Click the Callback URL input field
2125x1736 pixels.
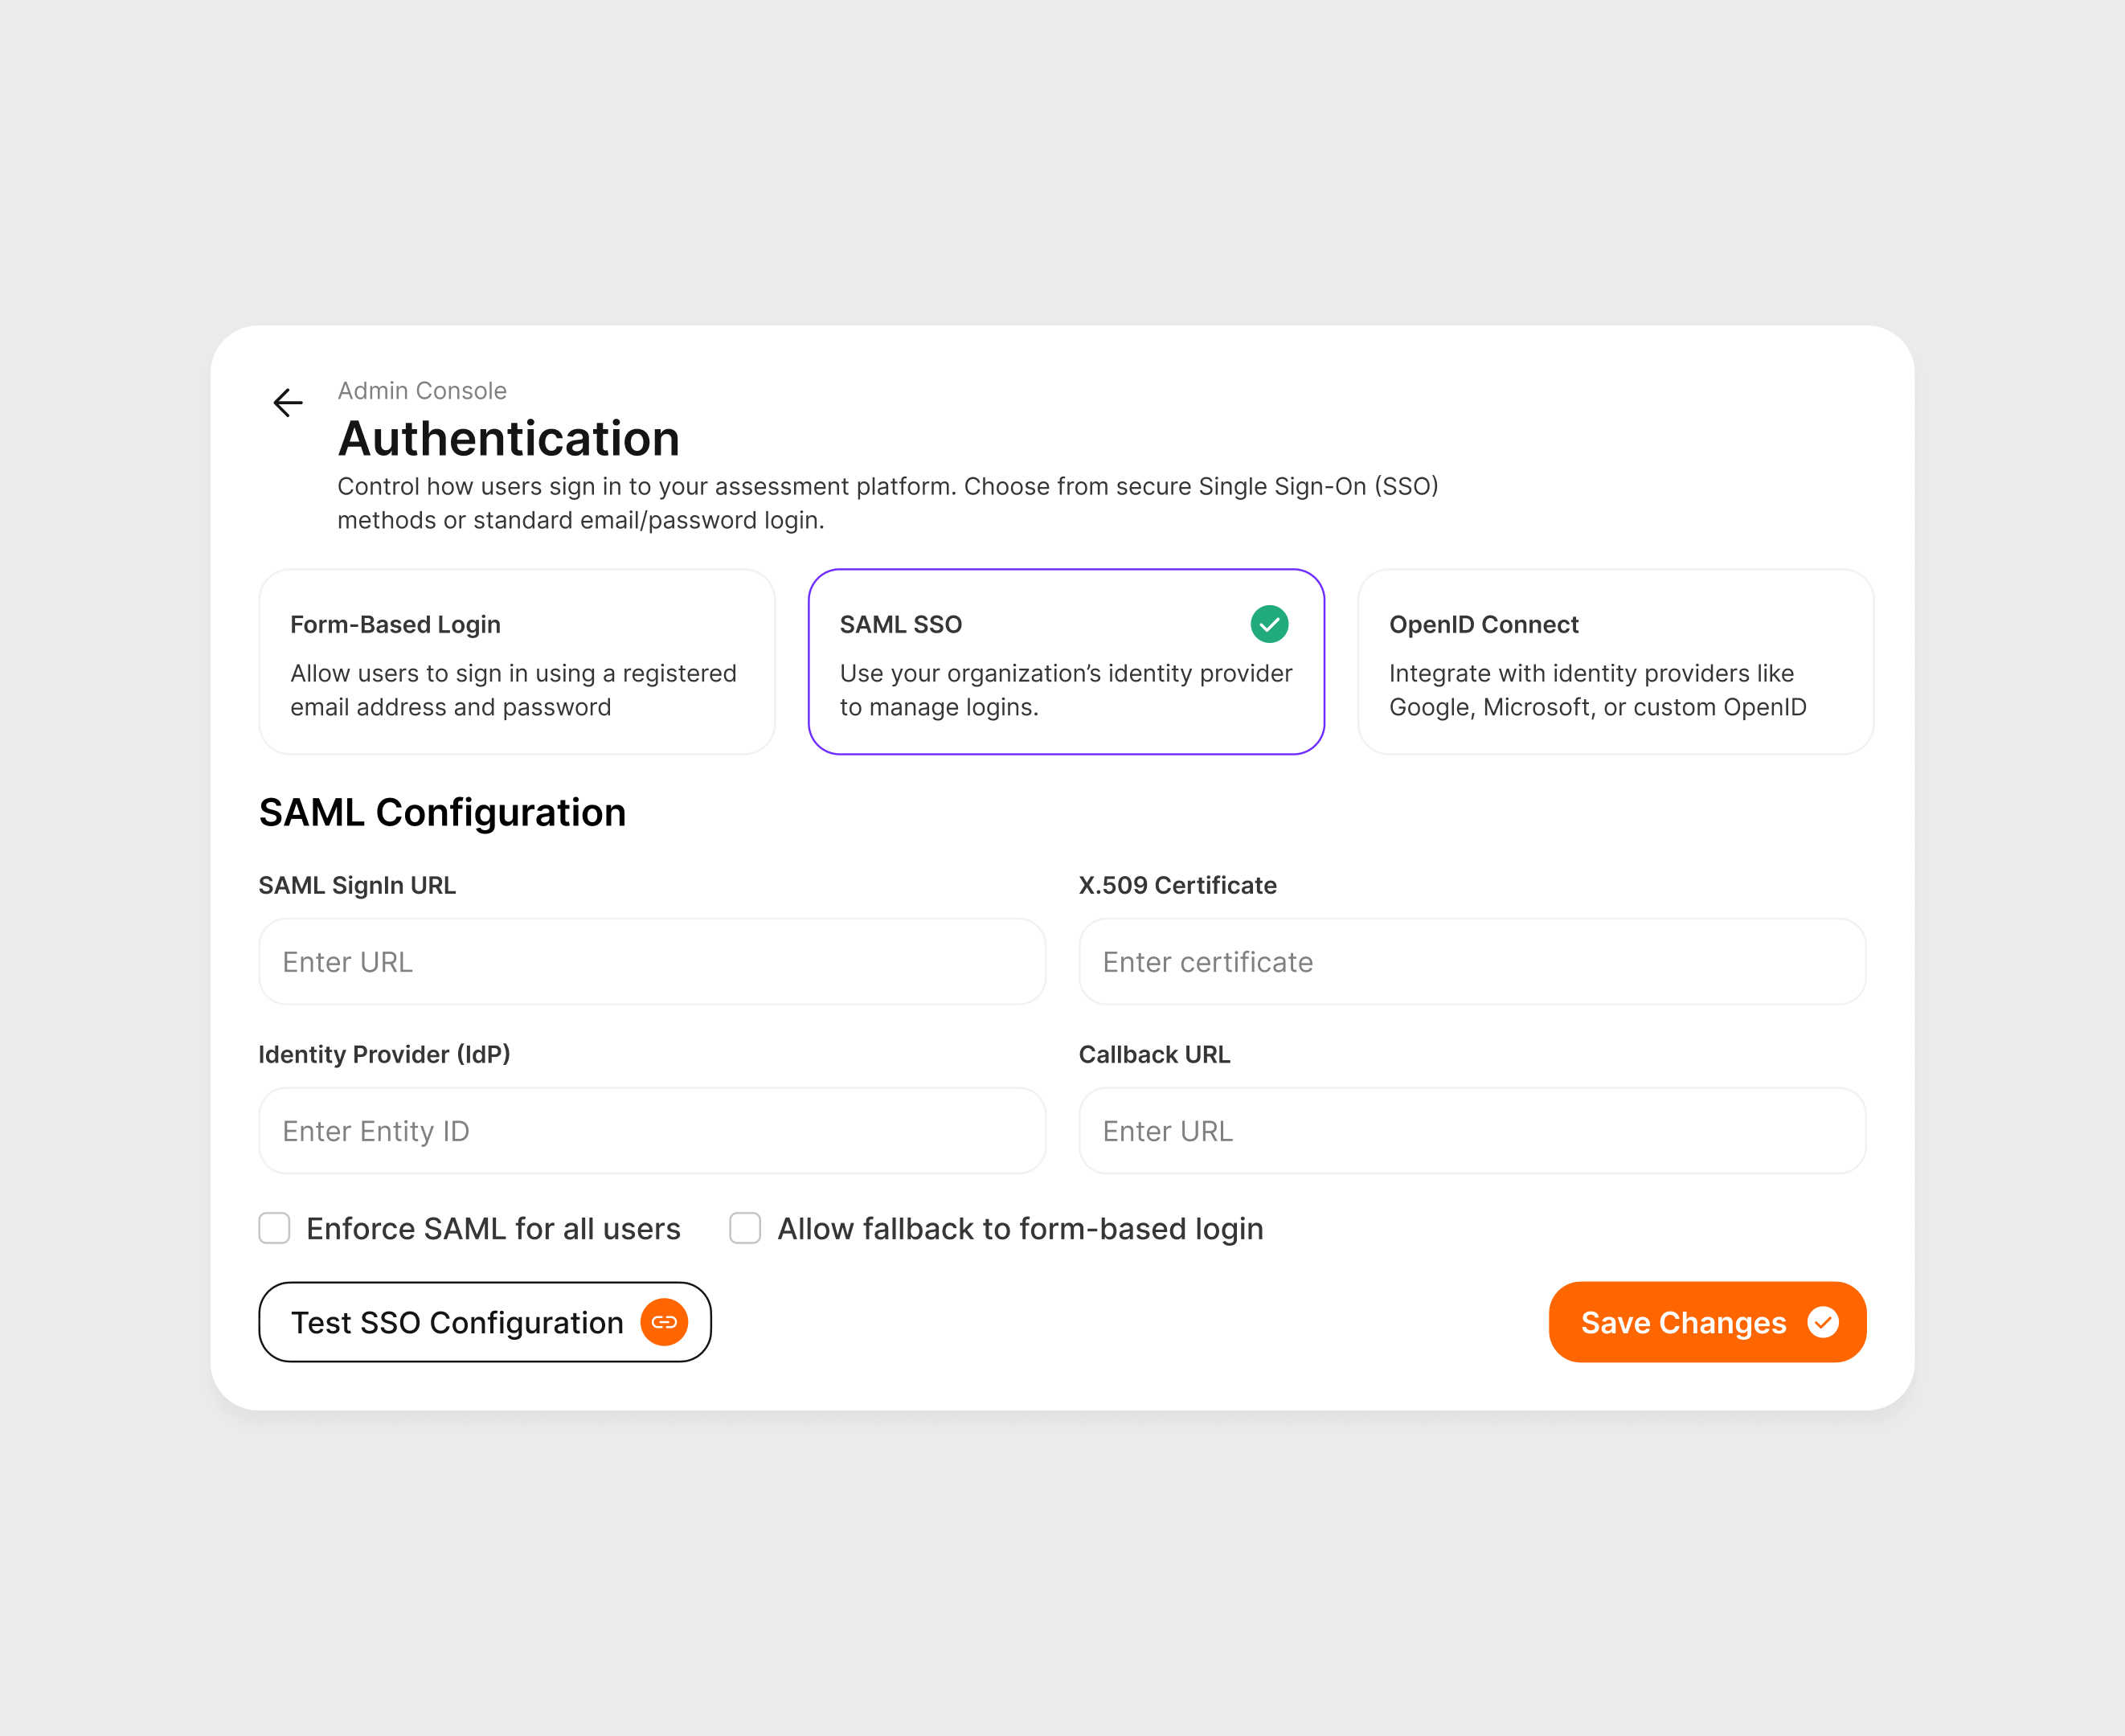coord(1471,1130)
